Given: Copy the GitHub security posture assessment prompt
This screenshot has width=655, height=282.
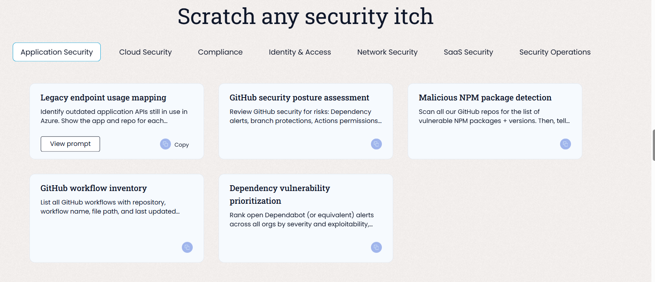Looking at the screenshot, I should point(376,144).
